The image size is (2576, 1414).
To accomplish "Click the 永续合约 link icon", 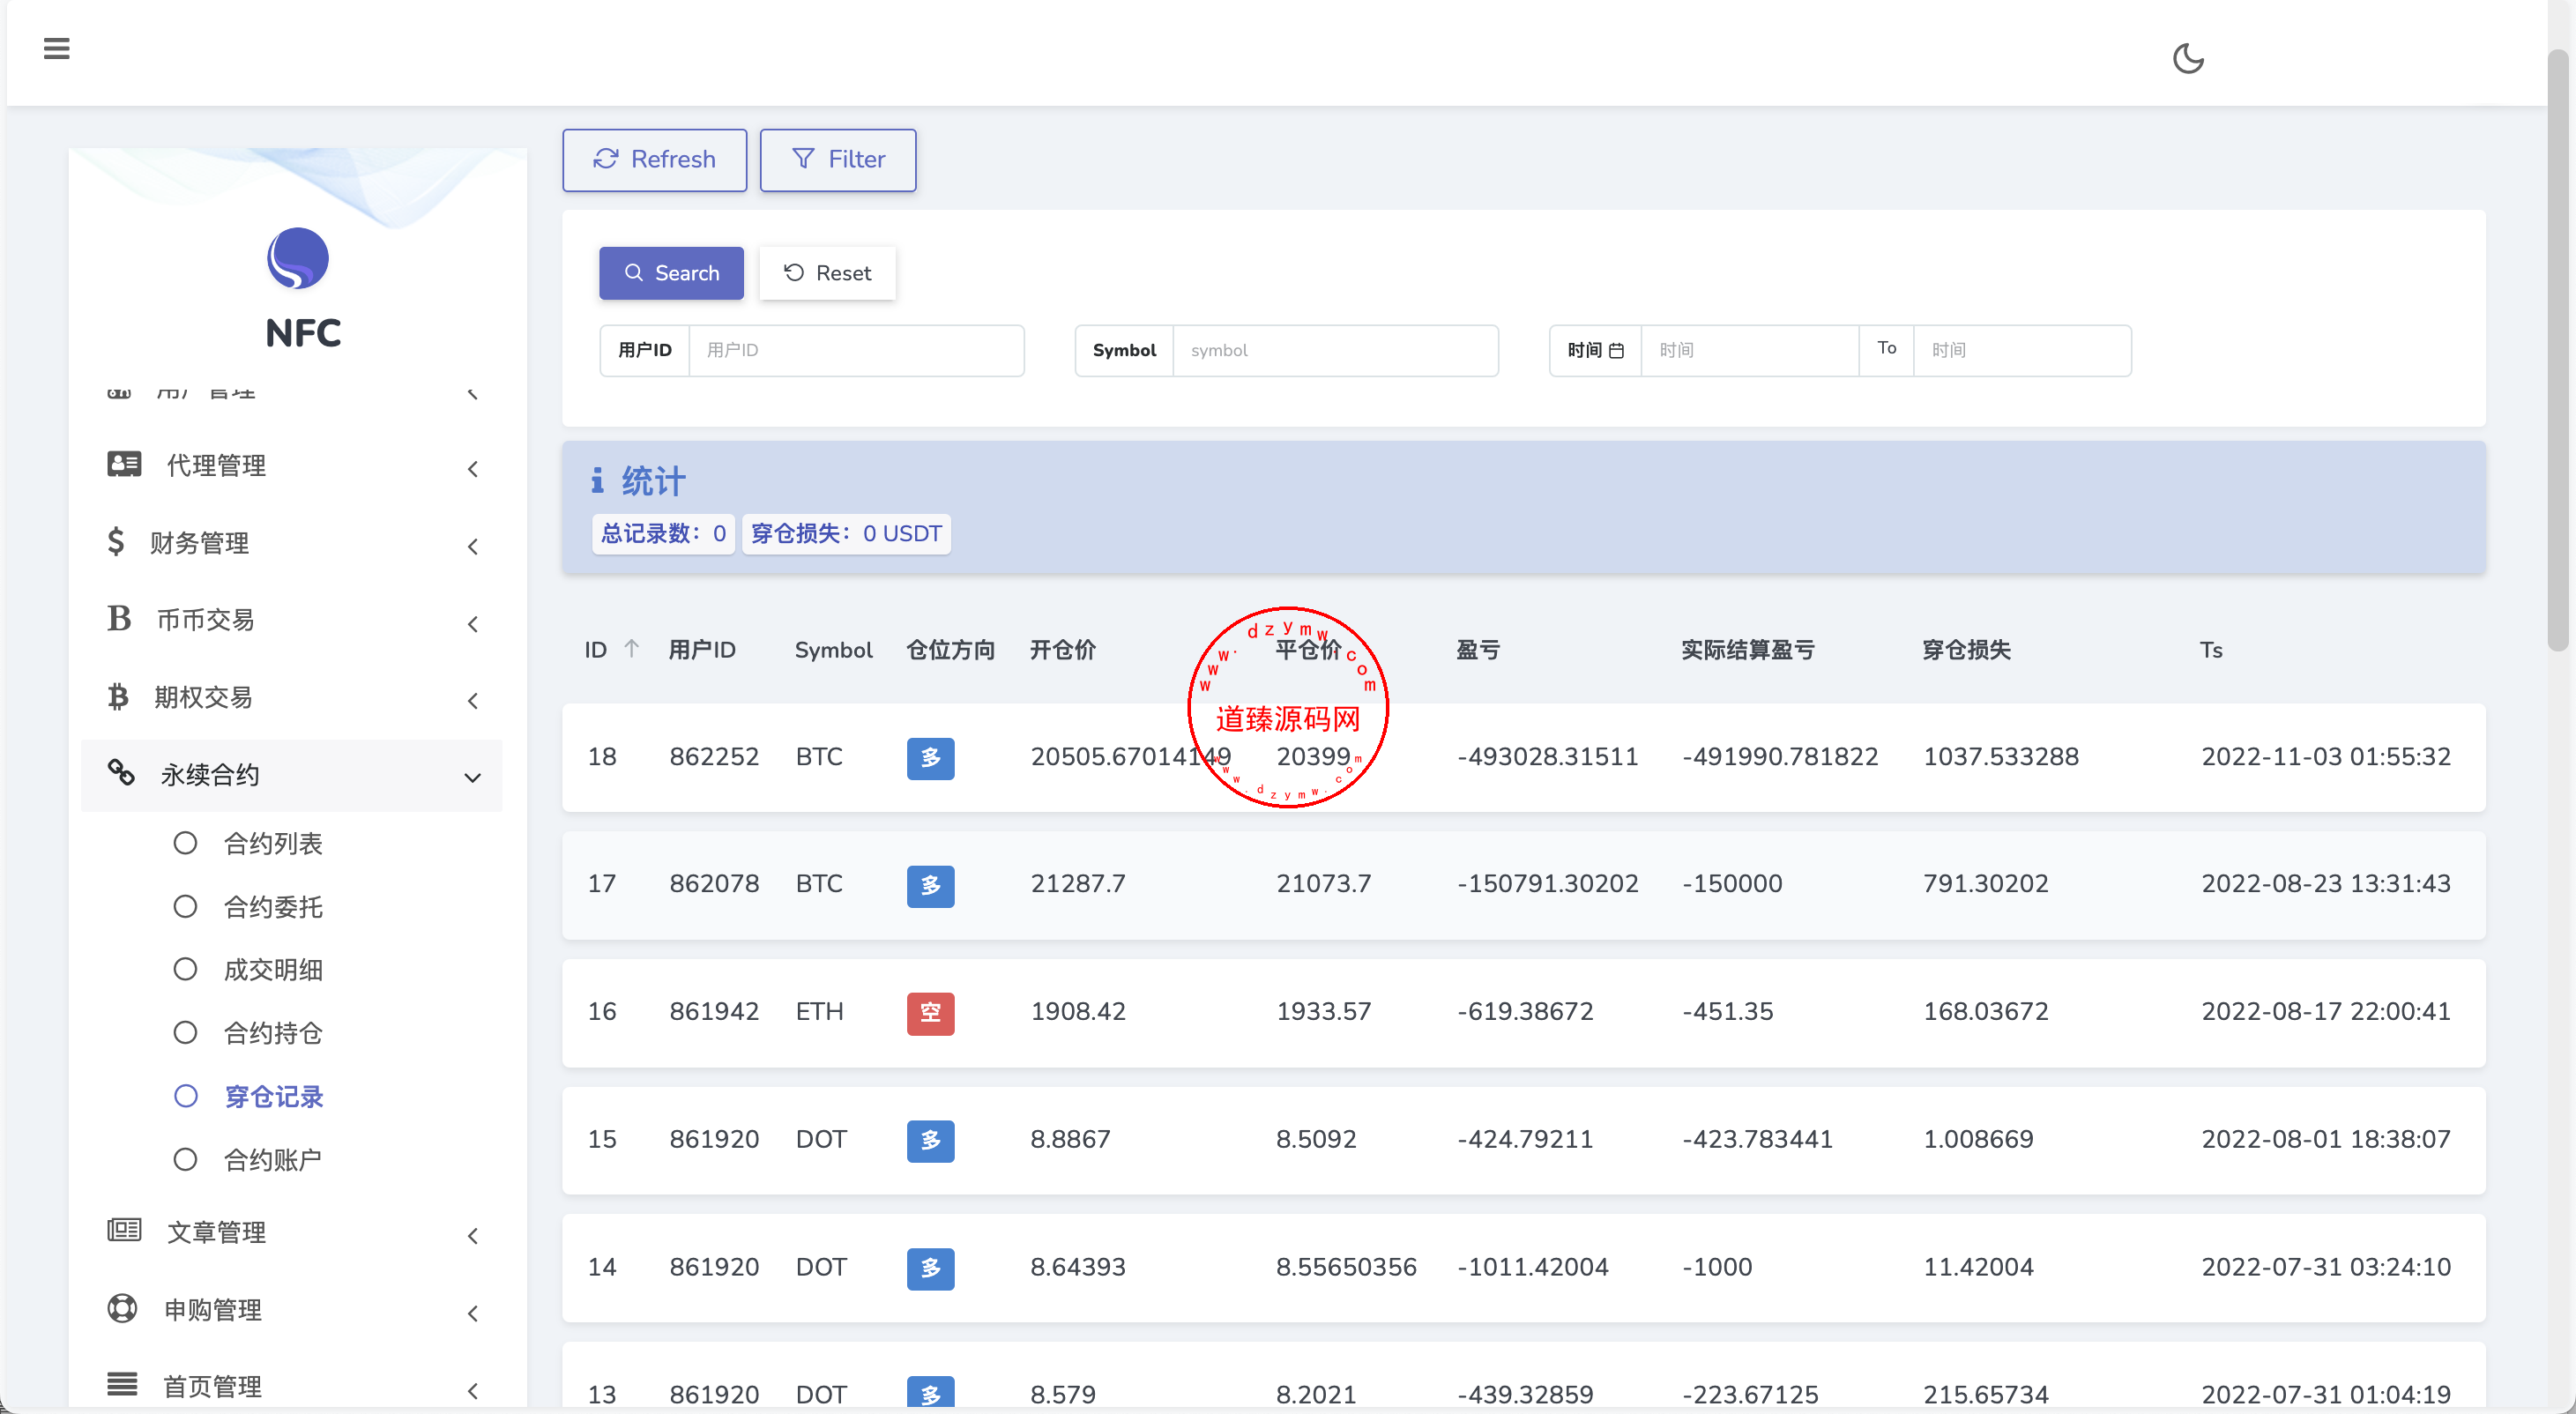I will 121,772.
